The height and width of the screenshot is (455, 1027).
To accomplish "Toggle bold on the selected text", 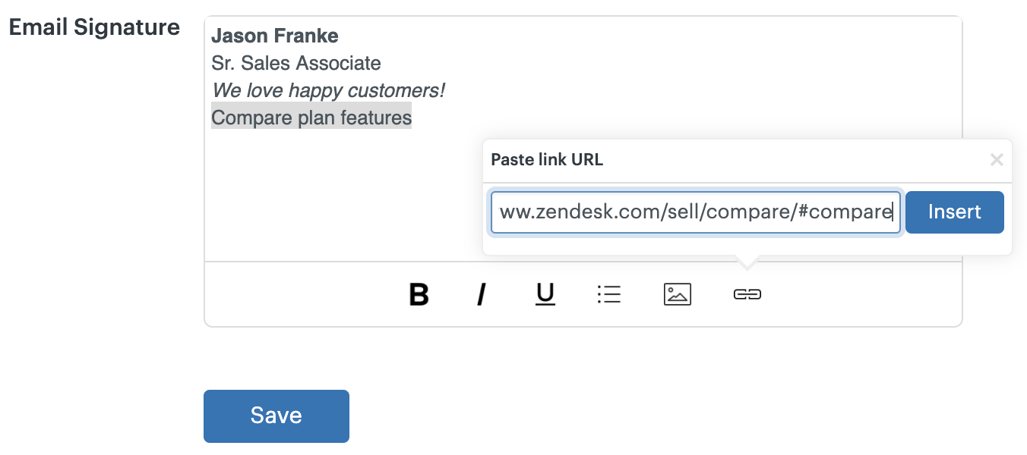I will click(419, 294).
